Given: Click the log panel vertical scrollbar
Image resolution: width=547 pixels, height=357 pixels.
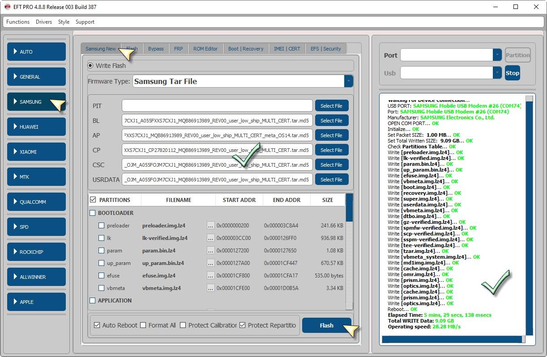Looking at the screenshot, I should click(x=529, y=214).
